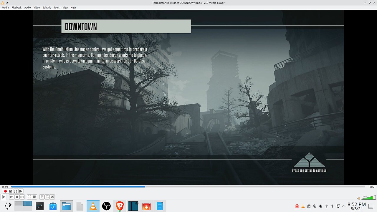
Task: Open the Audio menu
Action: 27,8
